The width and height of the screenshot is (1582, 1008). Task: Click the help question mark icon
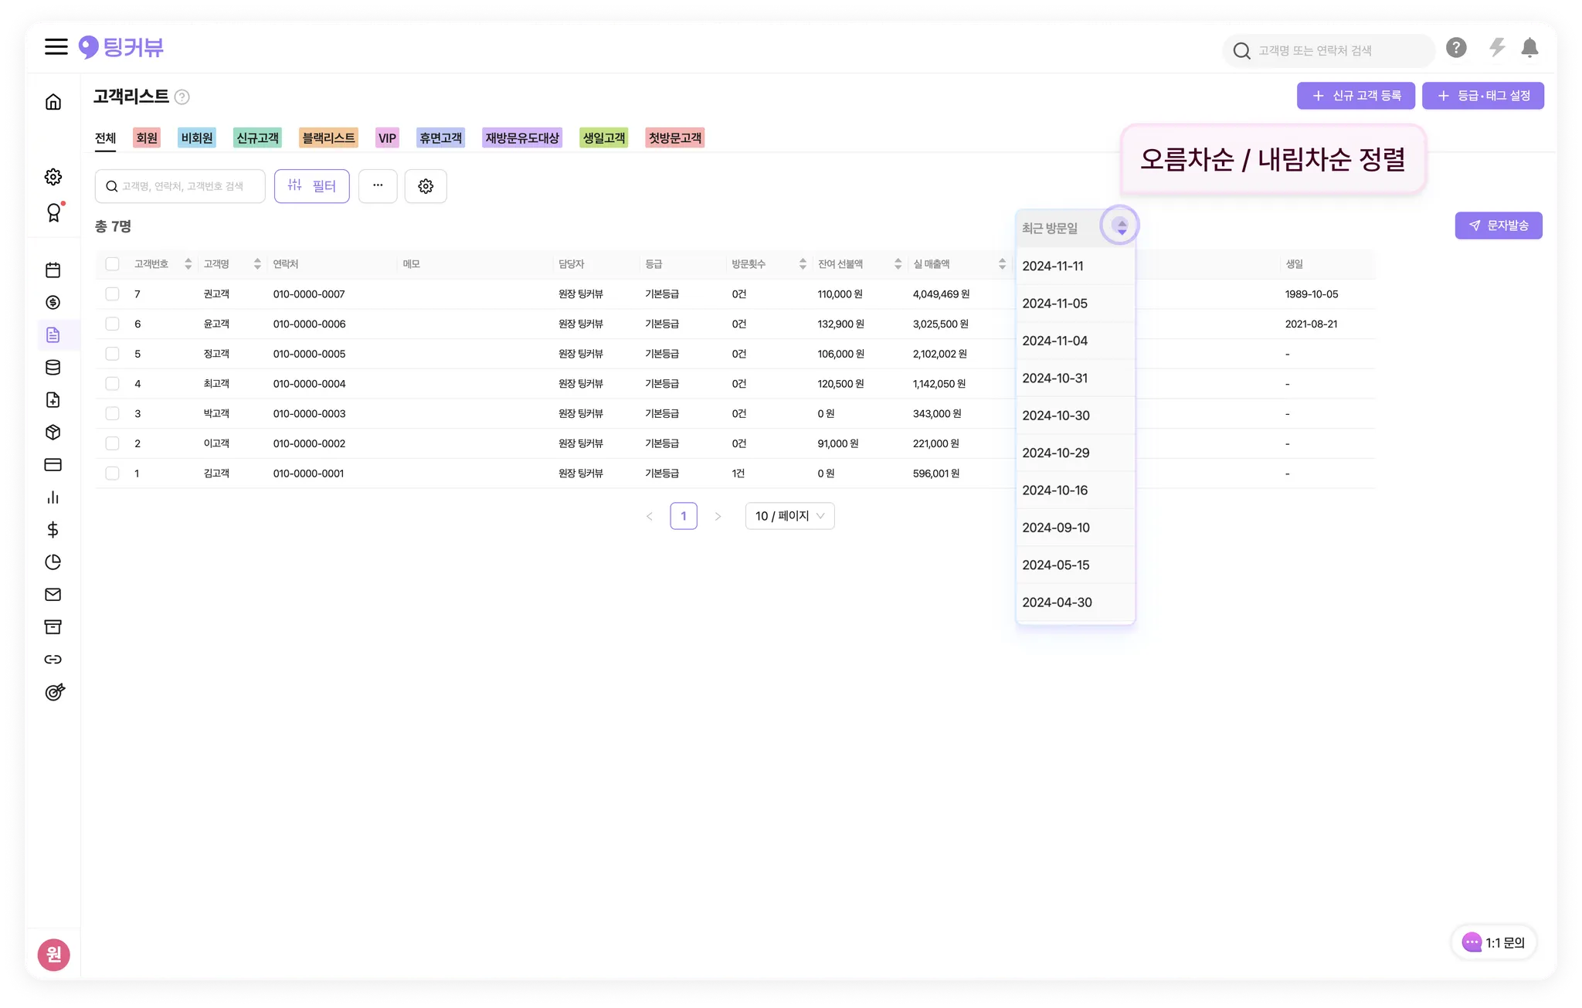click(1456, 49)
